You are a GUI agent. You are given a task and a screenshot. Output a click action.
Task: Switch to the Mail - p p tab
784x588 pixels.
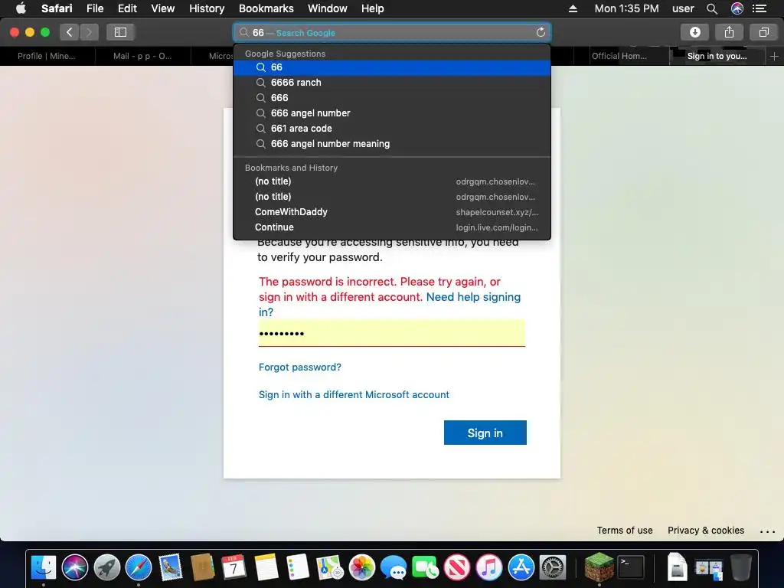(x=142, y=56)
